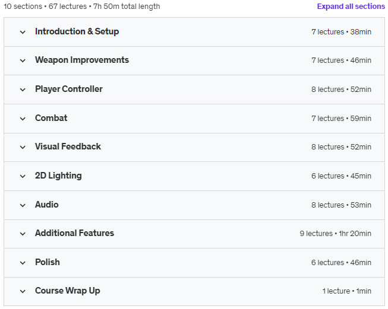This screenshot has height=309, width=388.
Task: Open the Additional Features section title
Action: (74, 233)
